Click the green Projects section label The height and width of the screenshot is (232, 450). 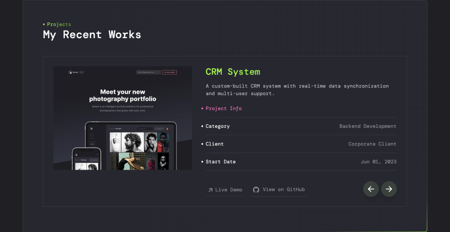point(59,24)
